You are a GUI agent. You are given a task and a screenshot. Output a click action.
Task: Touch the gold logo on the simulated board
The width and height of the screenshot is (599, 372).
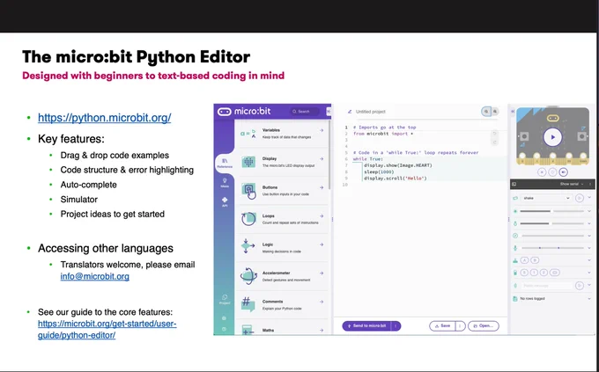(x=552, y=119)
